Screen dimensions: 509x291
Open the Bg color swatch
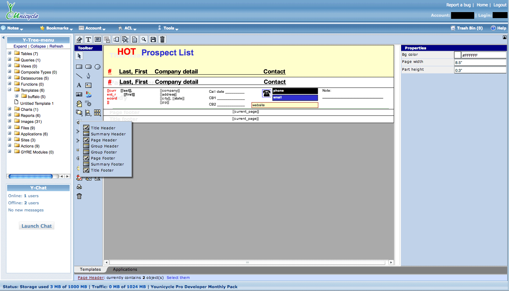click(457, 55)
